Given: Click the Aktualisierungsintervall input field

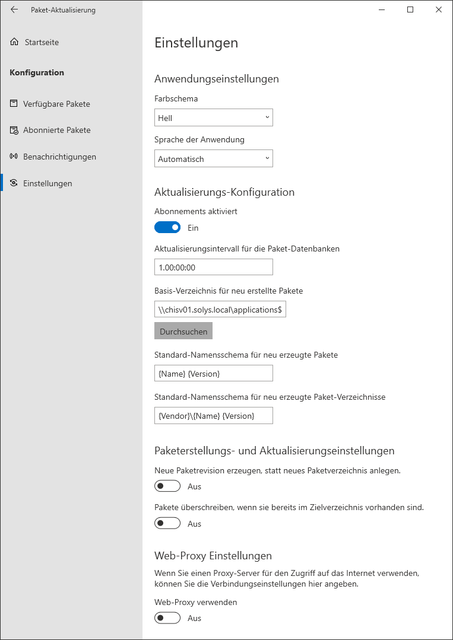Looking at the screenshot, I should pyautogui.click(x=213, y=268).
